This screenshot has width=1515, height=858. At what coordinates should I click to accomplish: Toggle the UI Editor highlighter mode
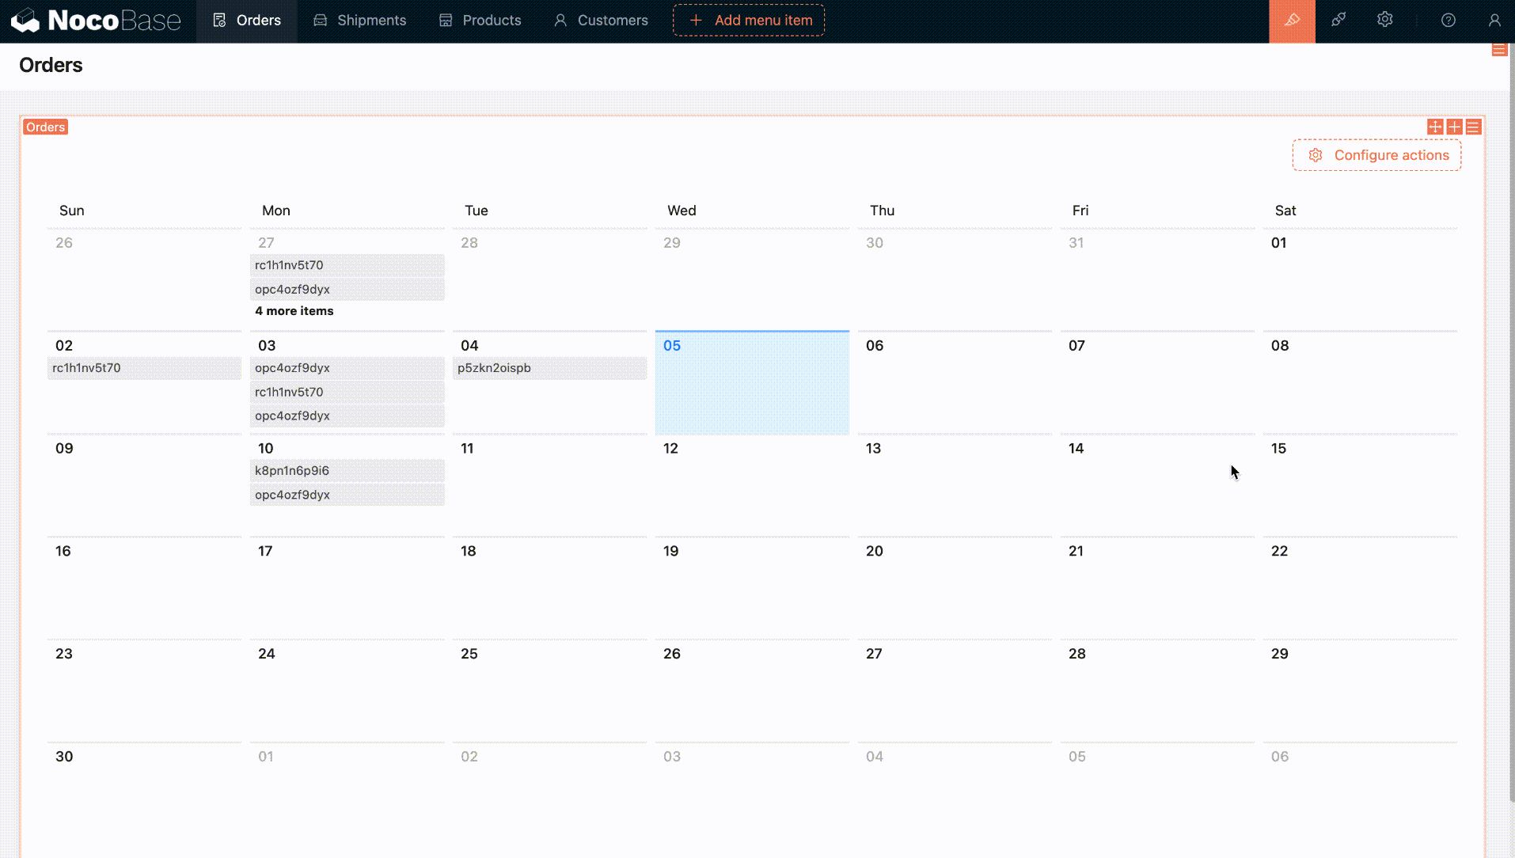pyautogui.click(x=1292, y=21)
